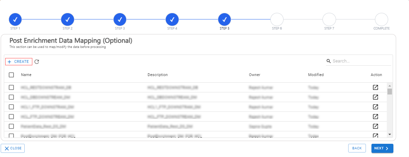Image resolution: width=409 pixels, height=157 pixels.
Task: Open the second row's action icon
Action: click(375, 97)
